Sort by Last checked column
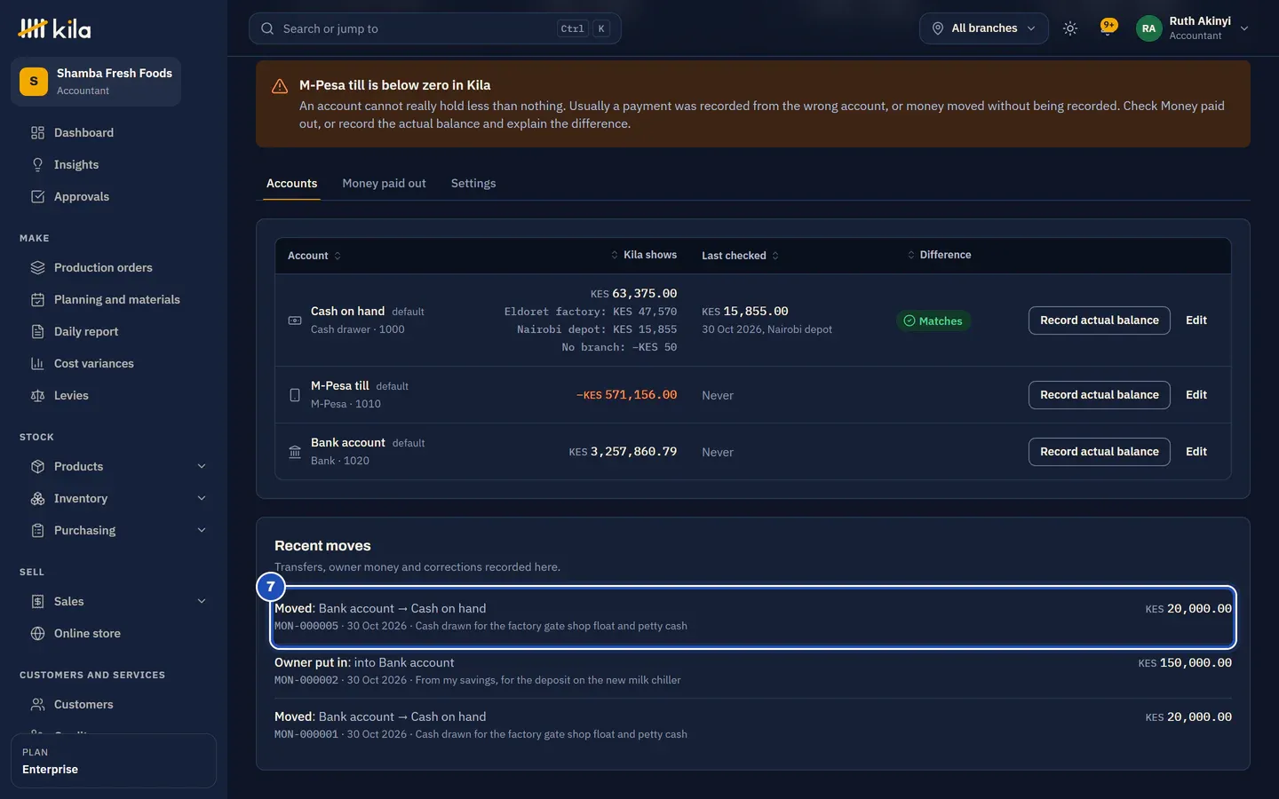Viewport: 1279px width, 799px height. pos(740,256)
